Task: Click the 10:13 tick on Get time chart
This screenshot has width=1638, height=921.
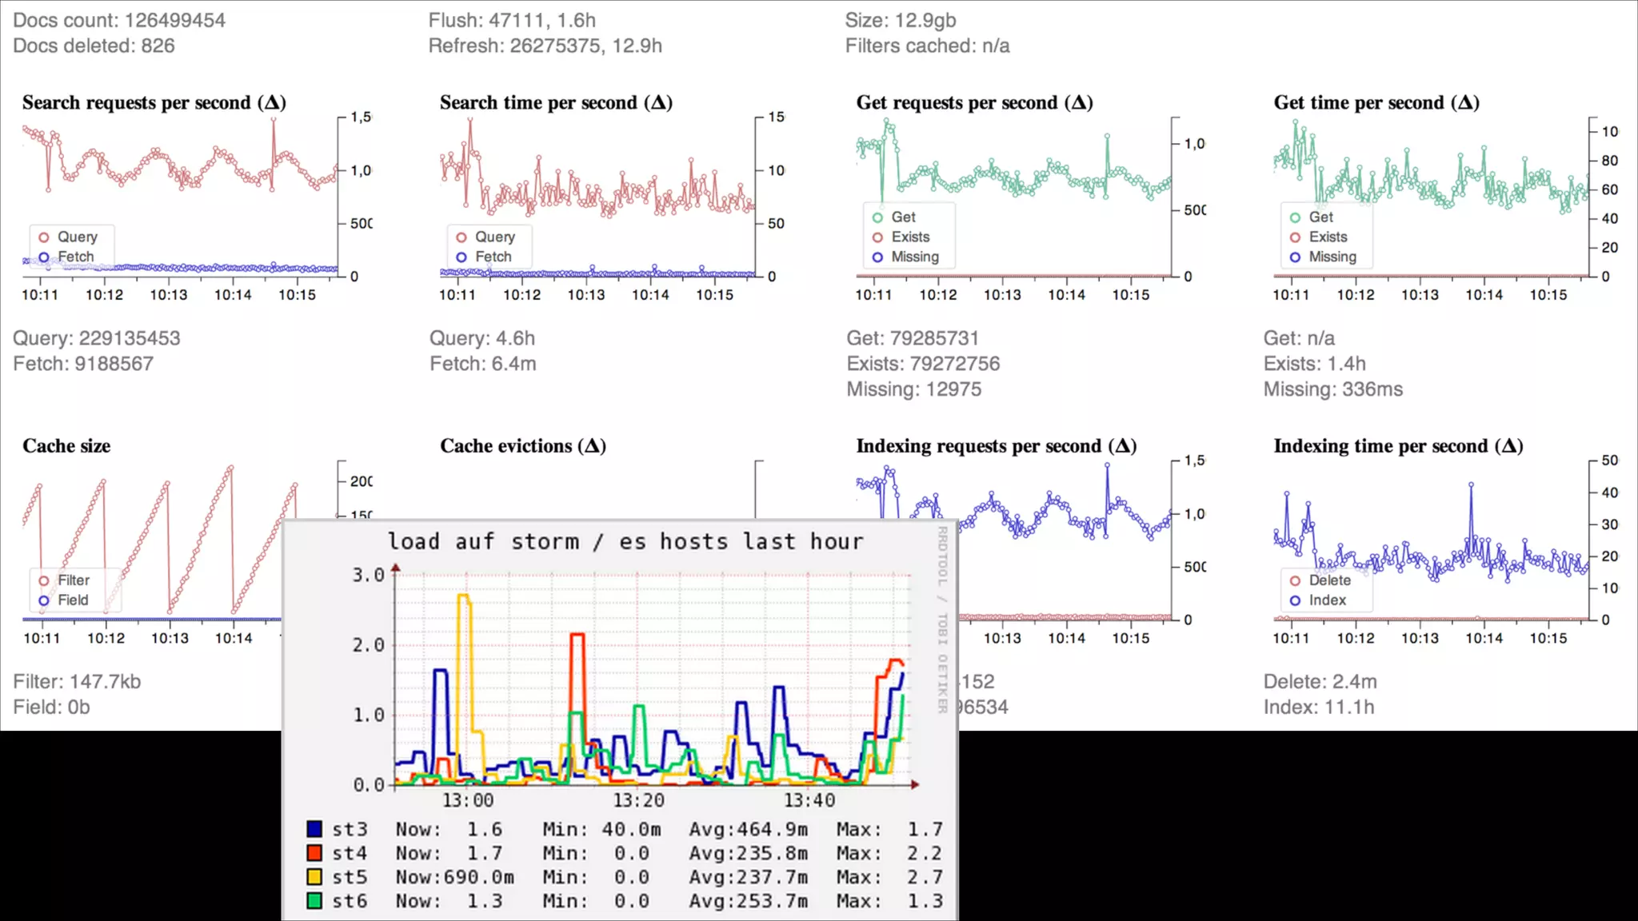Action: (1420, 295)
